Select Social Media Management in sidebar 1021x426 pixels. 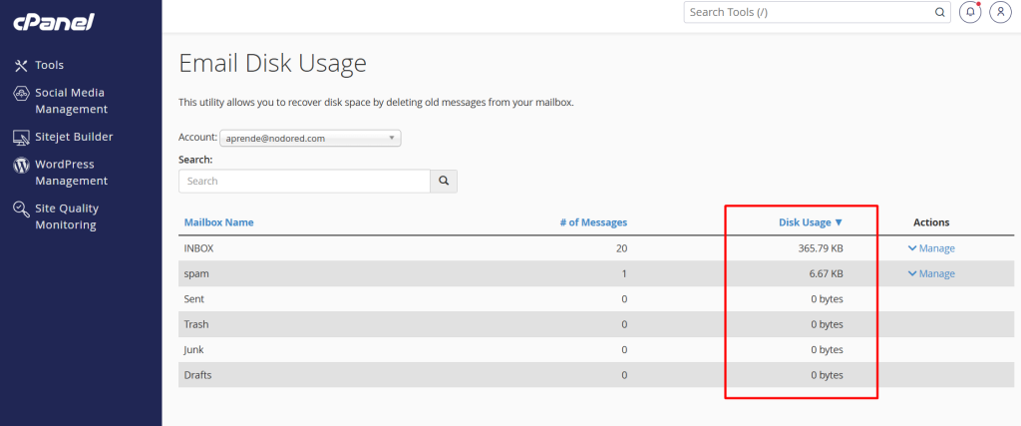71,101
